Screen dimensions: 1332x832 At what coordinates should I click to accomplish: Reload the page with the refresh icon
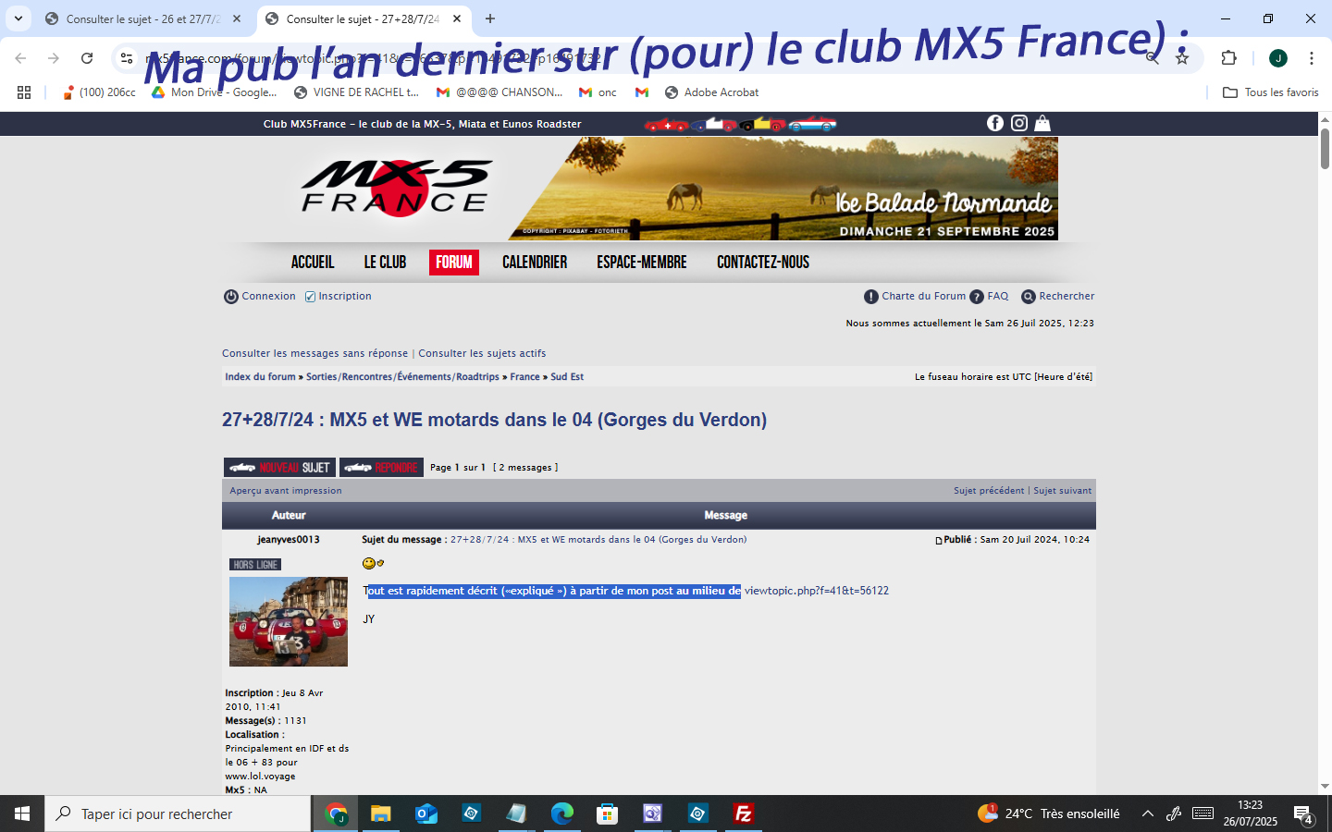point(87,58)
